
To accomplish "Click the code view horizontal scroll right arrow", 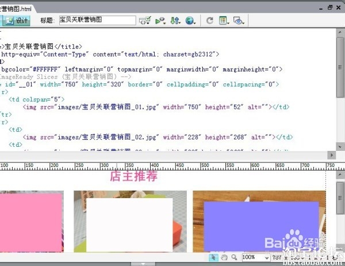I will tap(332, 155).
